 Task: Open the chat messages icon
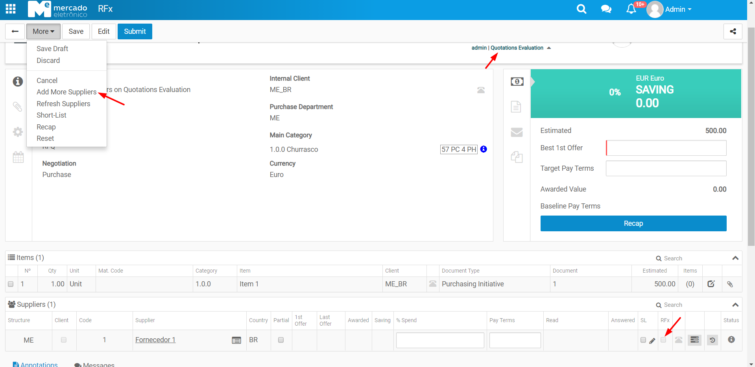(x=606, y=9)
